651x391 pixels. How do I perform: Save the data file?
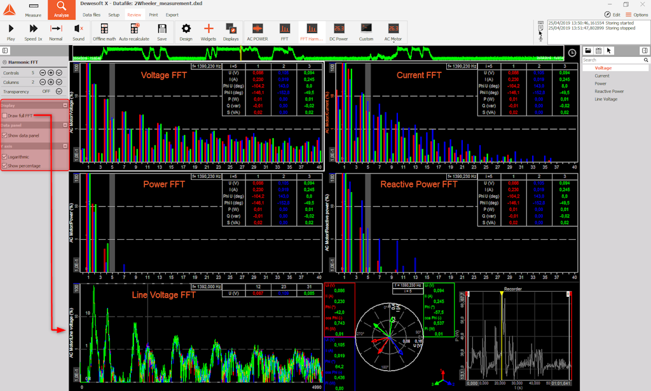coord(162,32)
